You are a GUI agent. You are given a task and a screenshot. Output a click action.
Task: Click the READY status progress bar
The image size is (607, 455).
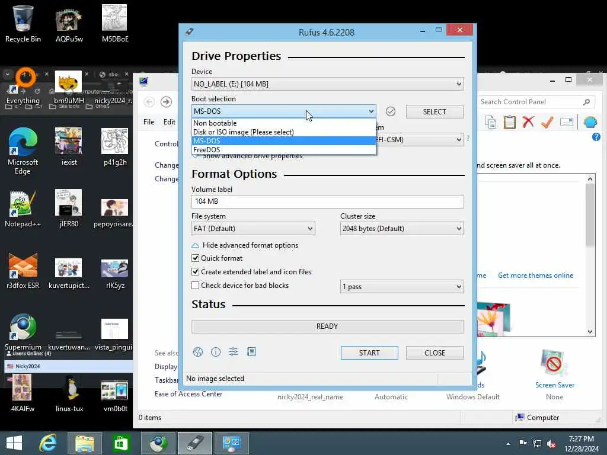[327, 326]
